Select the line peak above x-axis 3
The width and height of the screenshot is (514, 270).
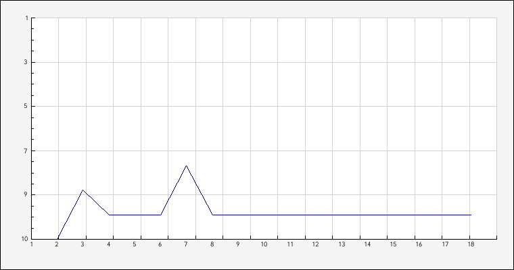pos(83,190)
